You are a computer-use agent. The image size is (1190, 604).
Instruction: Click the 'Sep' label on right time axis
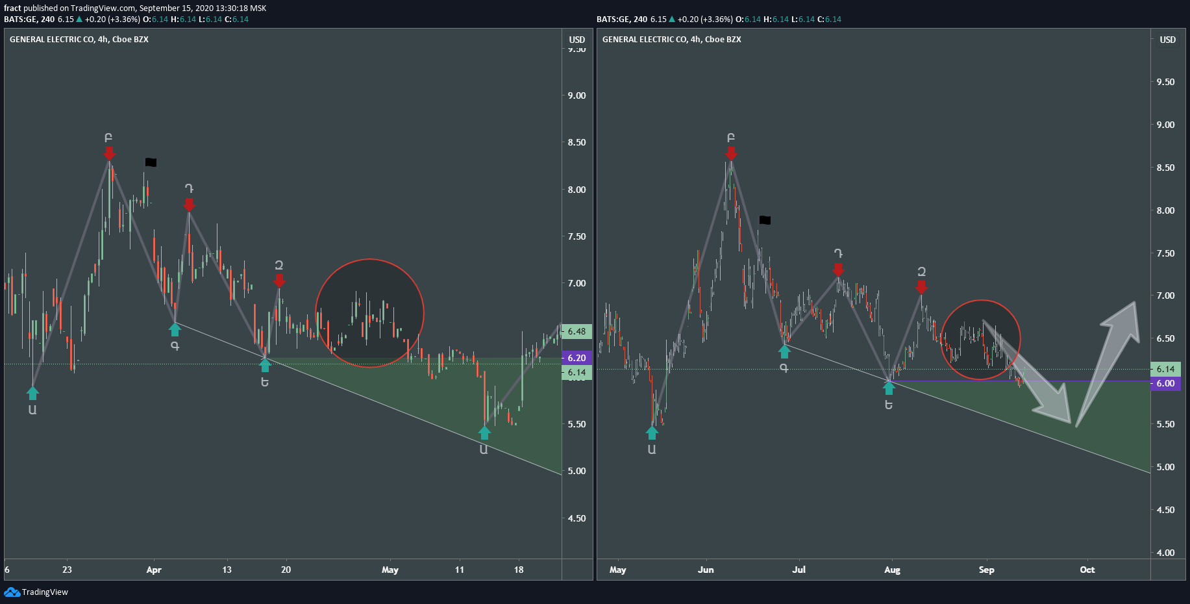pyautogui.click(x=986, y=570)
